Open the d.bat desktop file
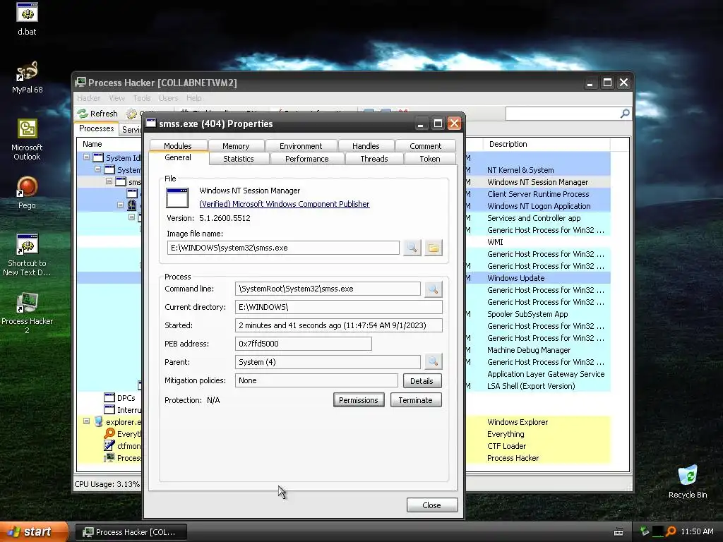 [27, 19]
